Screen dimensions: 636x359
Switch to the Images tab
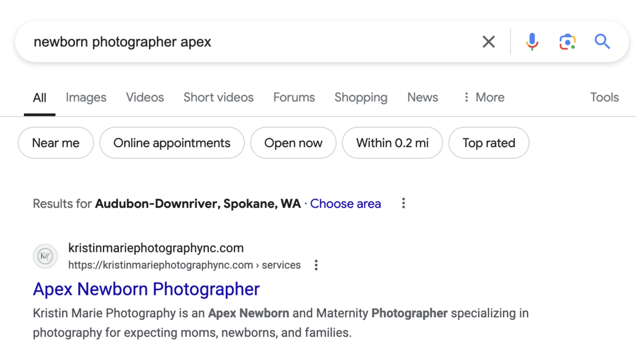coord(86,97)
